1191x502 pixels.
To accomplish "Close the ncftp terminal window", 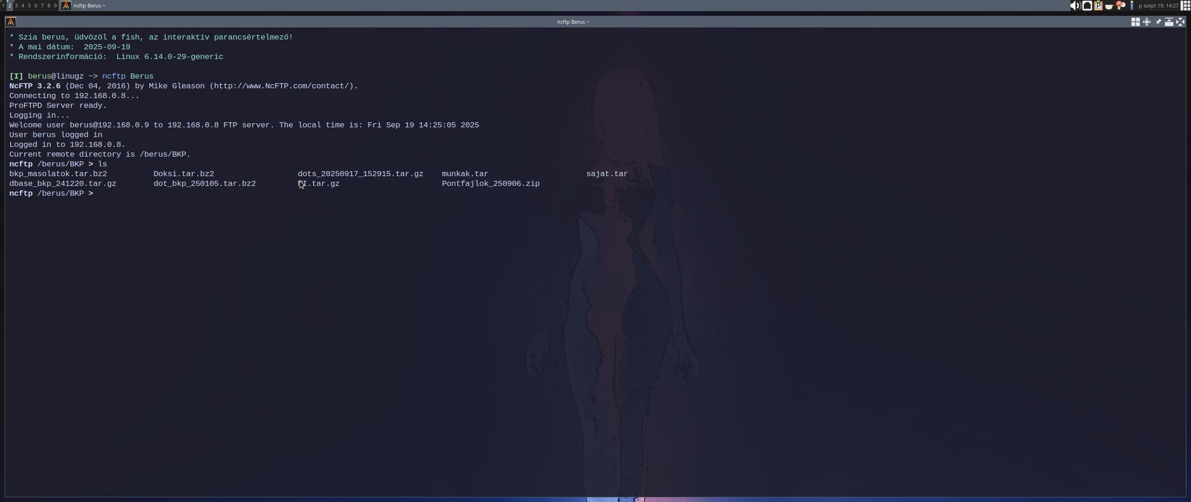I will pyautogui.click(x=1180, y=22).
